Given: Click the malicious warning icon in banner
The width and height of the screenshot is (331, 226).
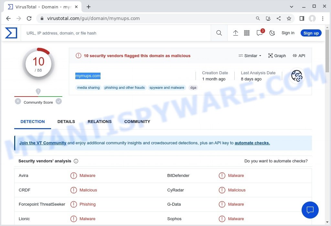Looking at the screenshot, I should coord(78,56).
